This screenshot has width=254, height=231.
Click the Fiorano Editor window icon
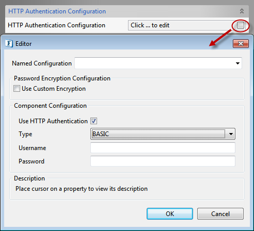point(9,43)
